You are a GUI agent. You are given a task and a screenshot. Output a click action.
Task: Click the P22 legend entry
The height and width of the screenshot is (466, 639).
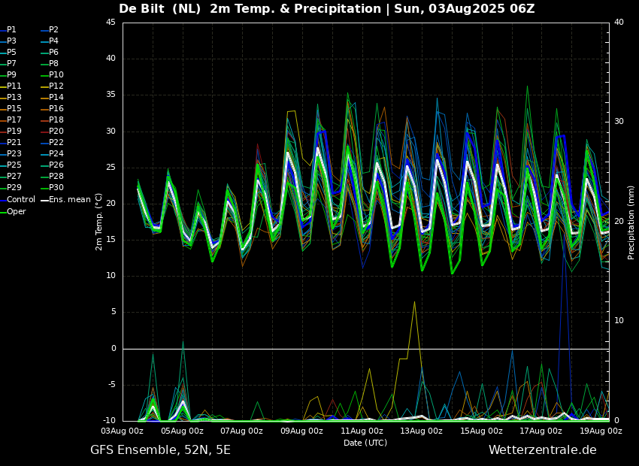pyautogui.click(x=56, y=143)
